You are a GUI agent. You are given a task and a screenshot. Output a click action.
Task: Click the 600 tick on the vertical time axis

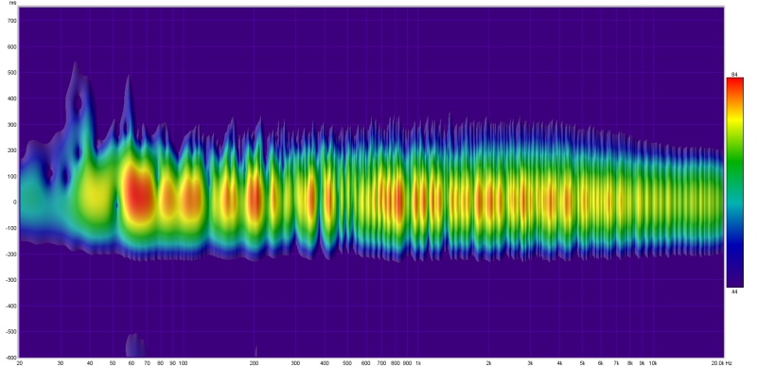(11, 47)
